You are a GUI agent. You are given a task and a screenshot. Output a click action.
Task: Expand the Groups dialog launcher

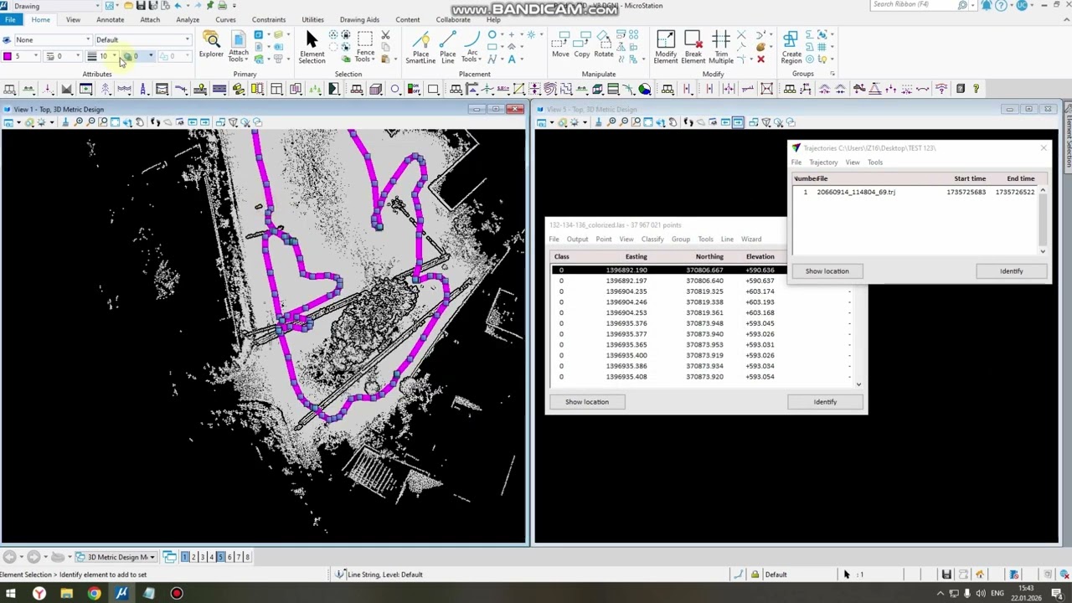pyautogui.click(x=832, y=74)
